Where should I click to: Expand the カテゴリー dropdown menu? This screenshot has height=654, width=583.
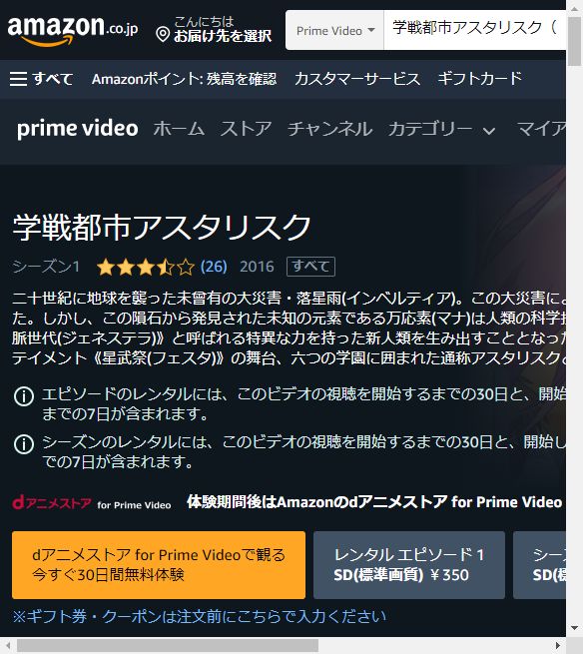(442, 129)
